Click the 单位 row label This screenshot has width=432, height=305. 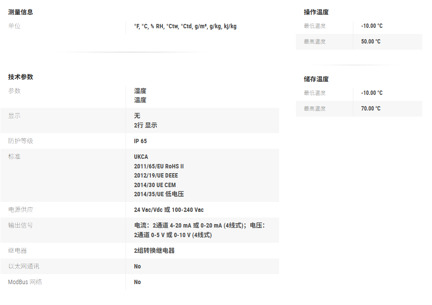(14, 26)
